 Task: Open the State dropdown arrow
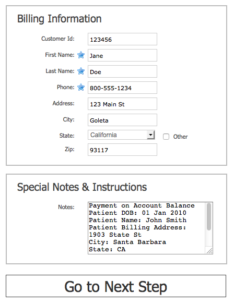[150, 135]
